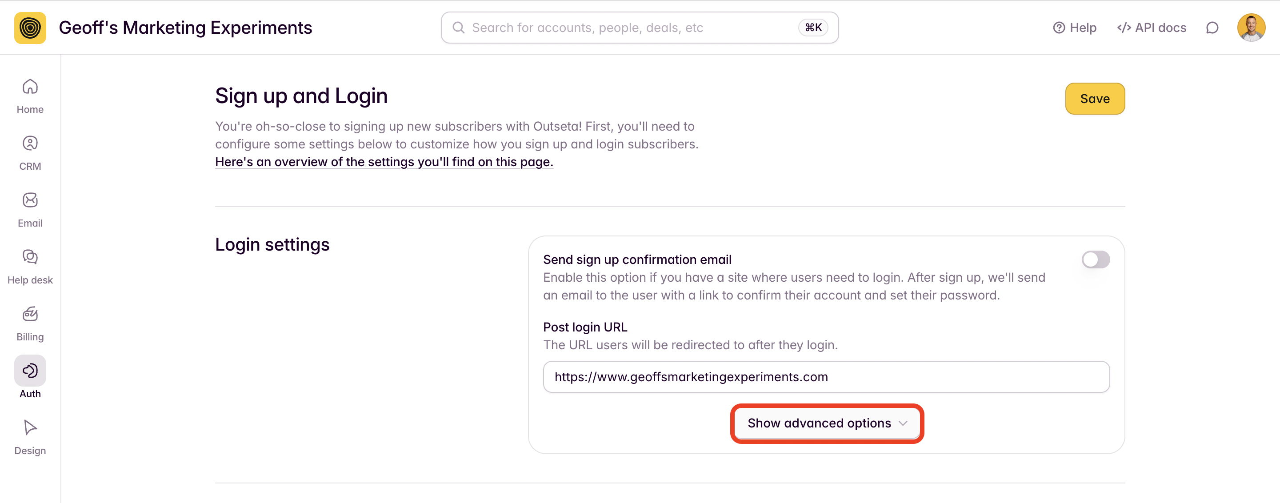Image resolution: width=1280 pixels, height=503 pixels.
Task: Click the Outseta yellow logo icon
Action: pos(30,28)
